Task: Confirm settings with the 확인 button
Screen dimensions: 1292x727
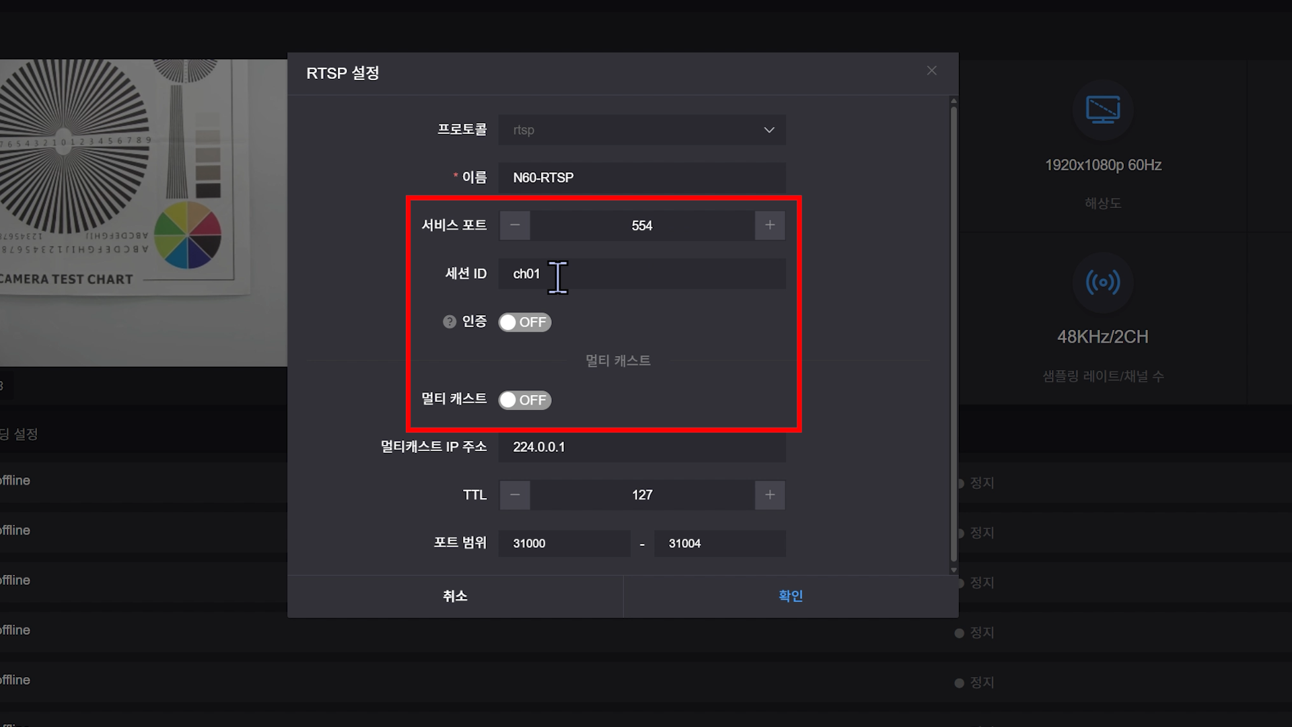Action: click(x=791, y=596)
